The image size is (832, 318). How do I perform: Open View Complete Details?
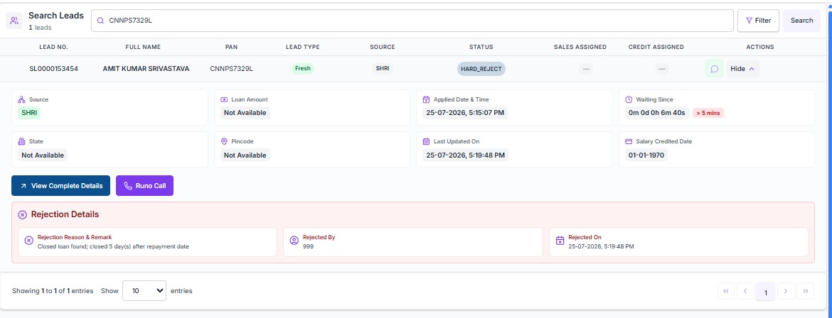coord(61,186)
